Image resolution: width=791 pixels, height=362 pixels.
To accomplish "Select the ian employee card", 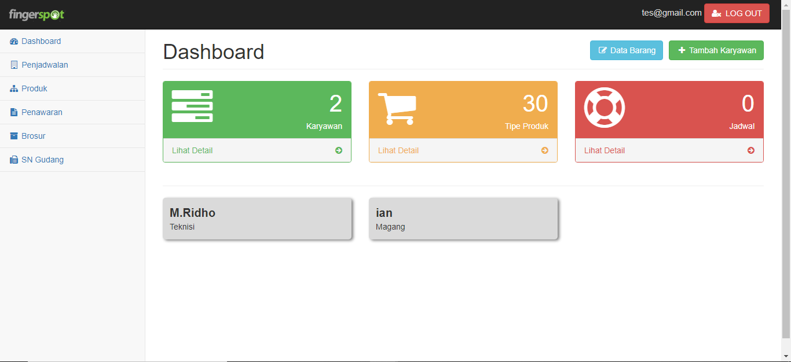I will point(463,219).
